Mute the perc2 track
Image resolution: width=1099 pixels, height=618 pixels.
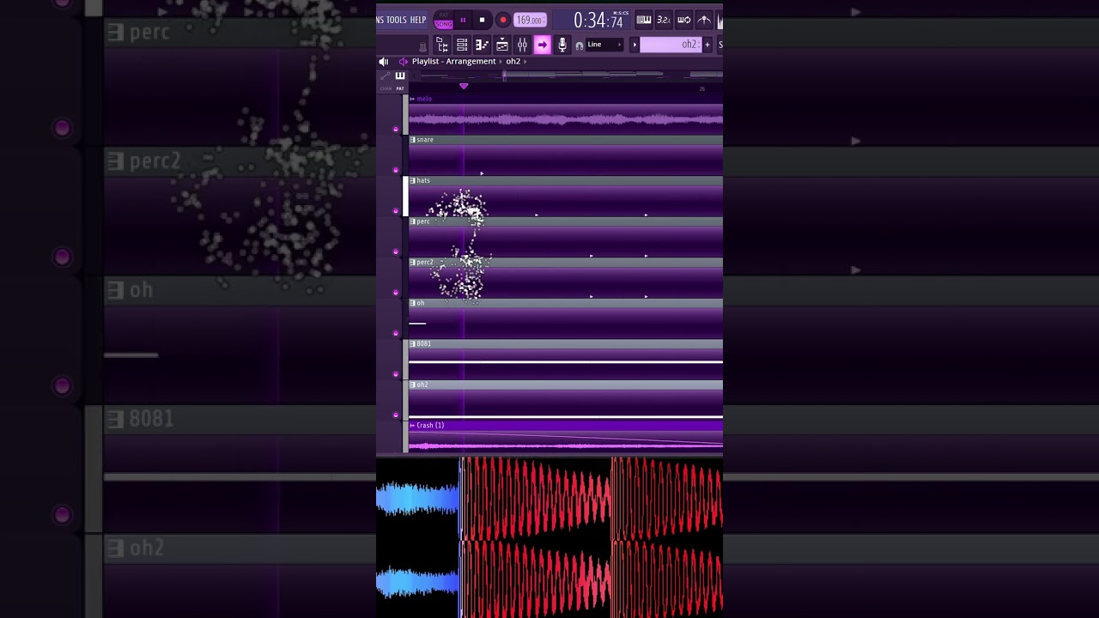pos(396,293)
